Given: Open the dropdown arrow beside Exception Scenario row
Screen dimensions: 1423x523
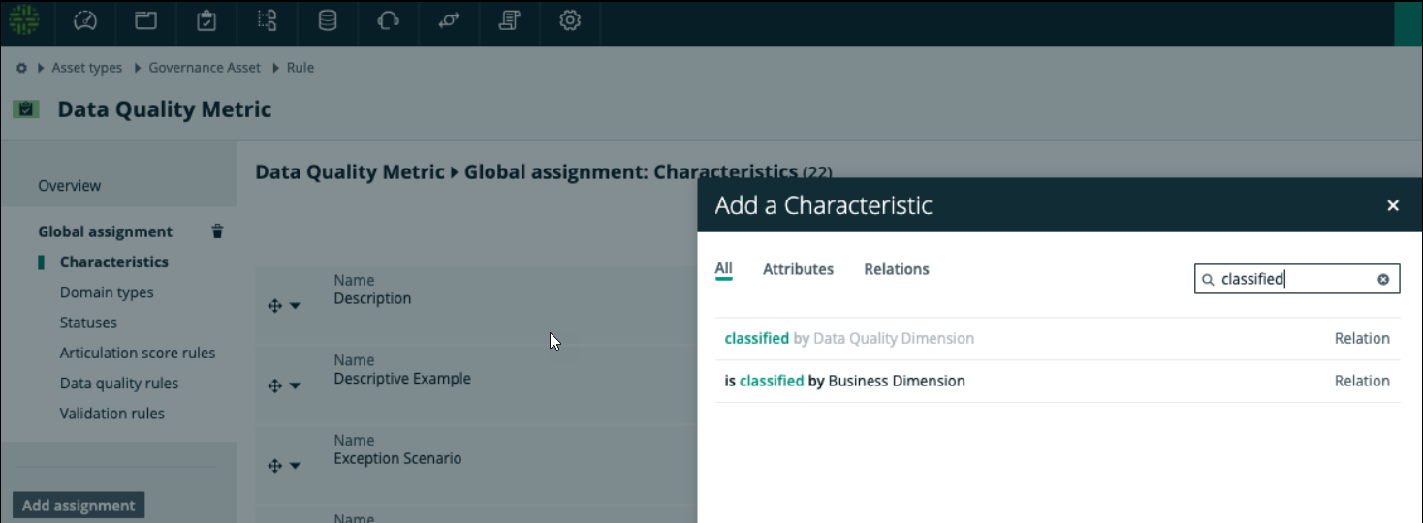Looking at the screenshot, I should coord(296,466).
